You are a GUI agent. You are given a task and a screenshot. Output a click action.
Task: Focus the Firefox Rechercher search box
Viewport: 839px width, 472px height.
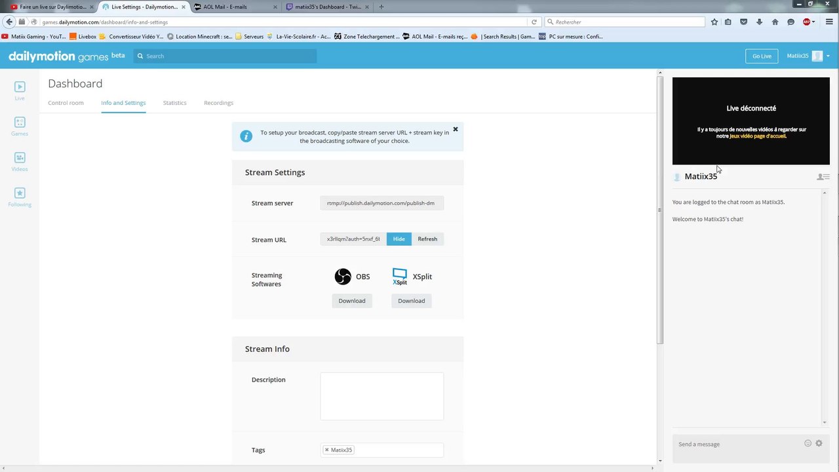tap(625, 22)
